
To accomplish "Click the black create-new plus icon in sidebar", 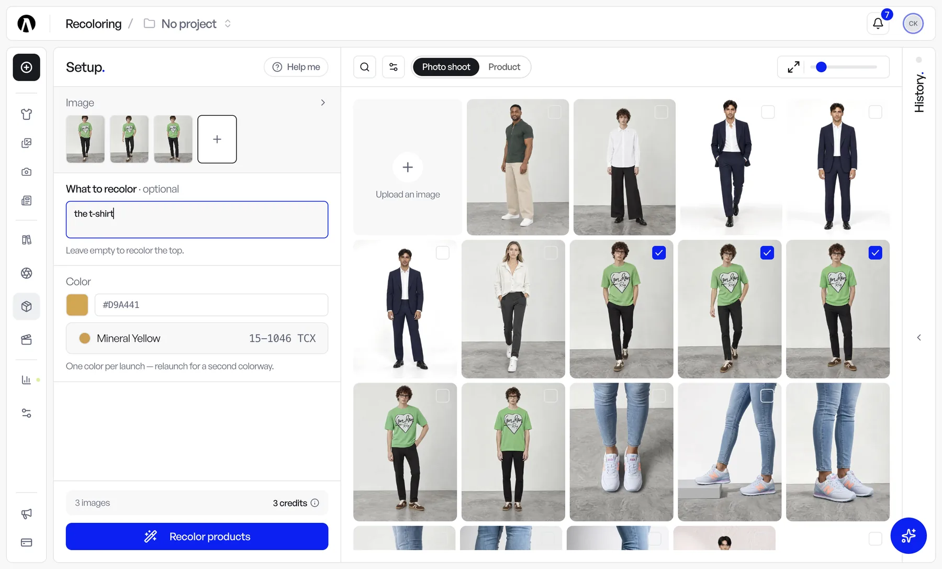I will (x=27, y=68).
